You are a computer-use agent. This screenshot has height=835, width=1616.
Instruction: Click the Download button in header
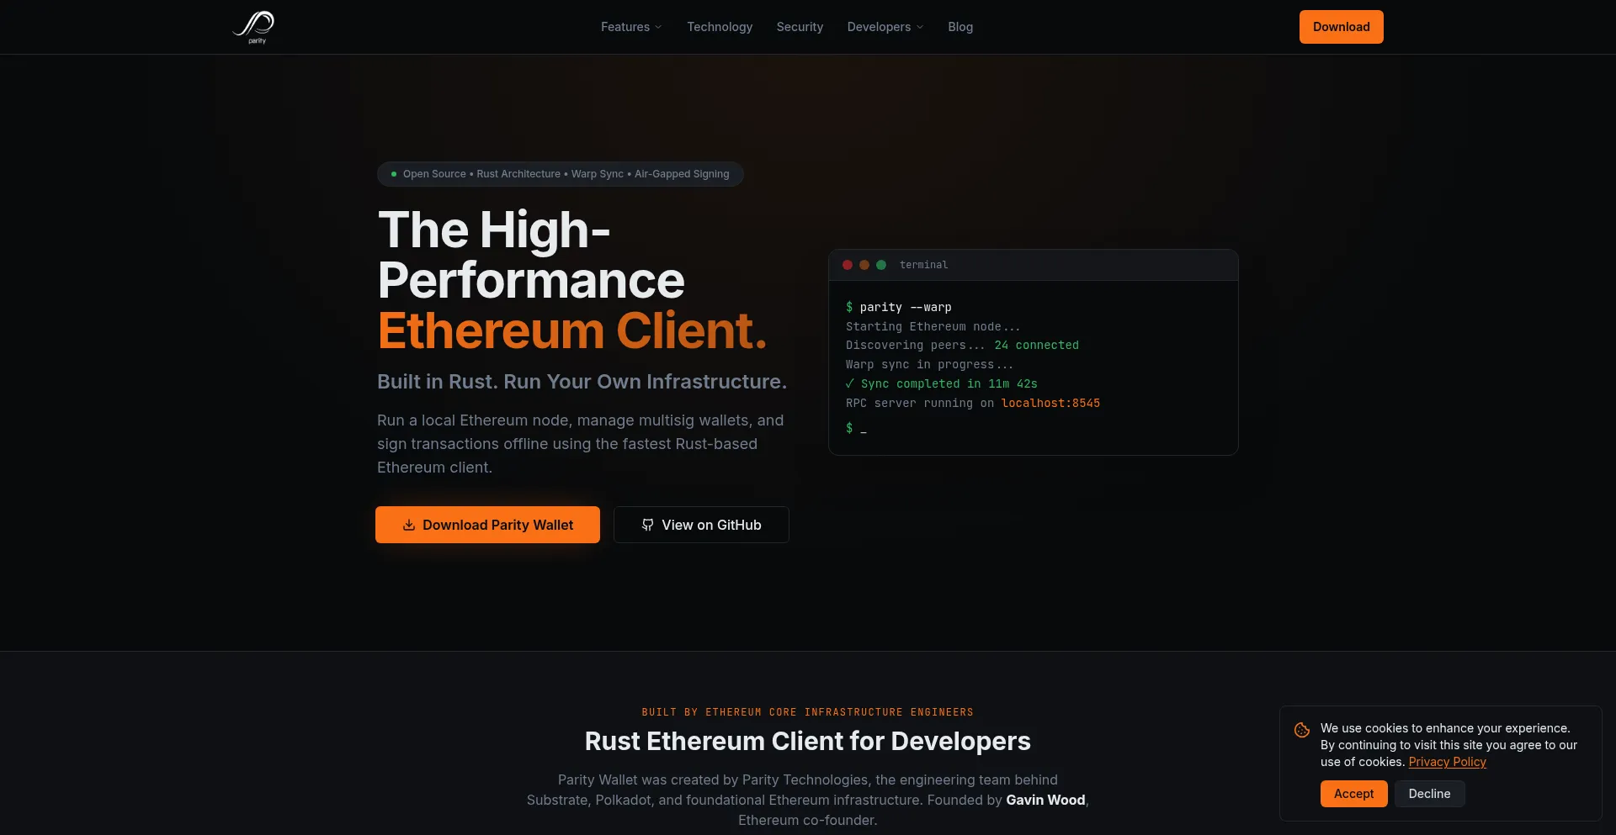(x=1341, y=27)
